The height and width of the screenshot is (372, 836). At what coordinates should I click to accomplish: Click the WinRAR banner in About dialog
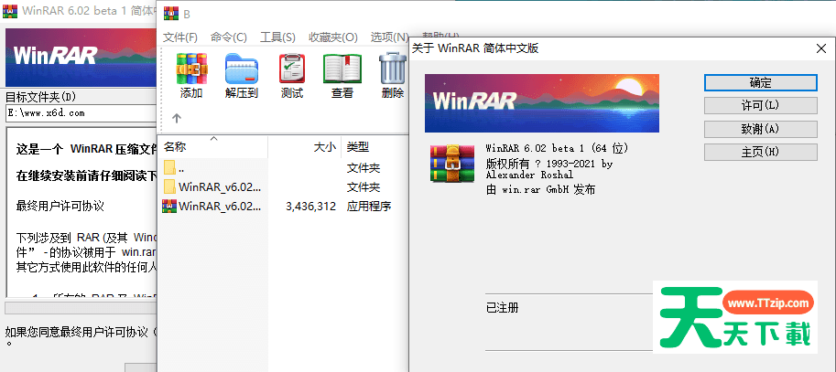(x=542, y=103)
